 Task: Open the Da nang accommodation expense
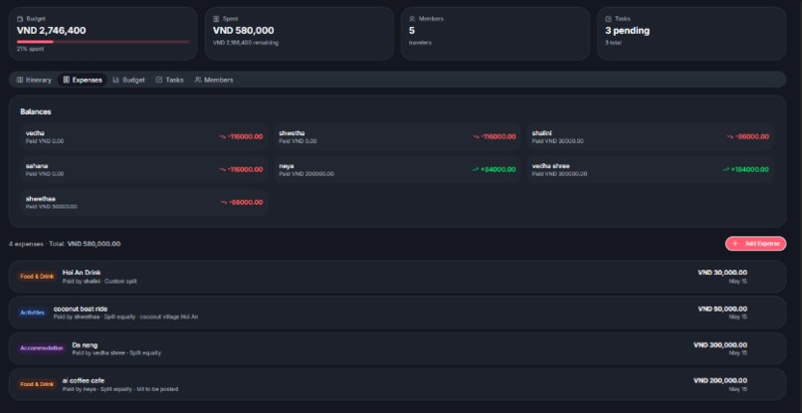(397, 348)
